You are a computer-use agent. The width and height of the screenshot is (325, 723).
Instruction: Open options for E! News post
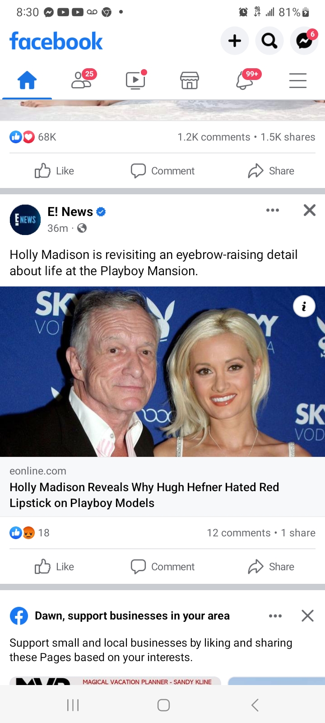pyautogui.click(x=273, y=210)
